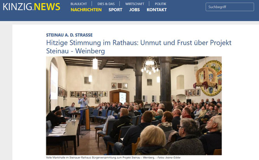Open the Kontakt page

tap(157, 10)
